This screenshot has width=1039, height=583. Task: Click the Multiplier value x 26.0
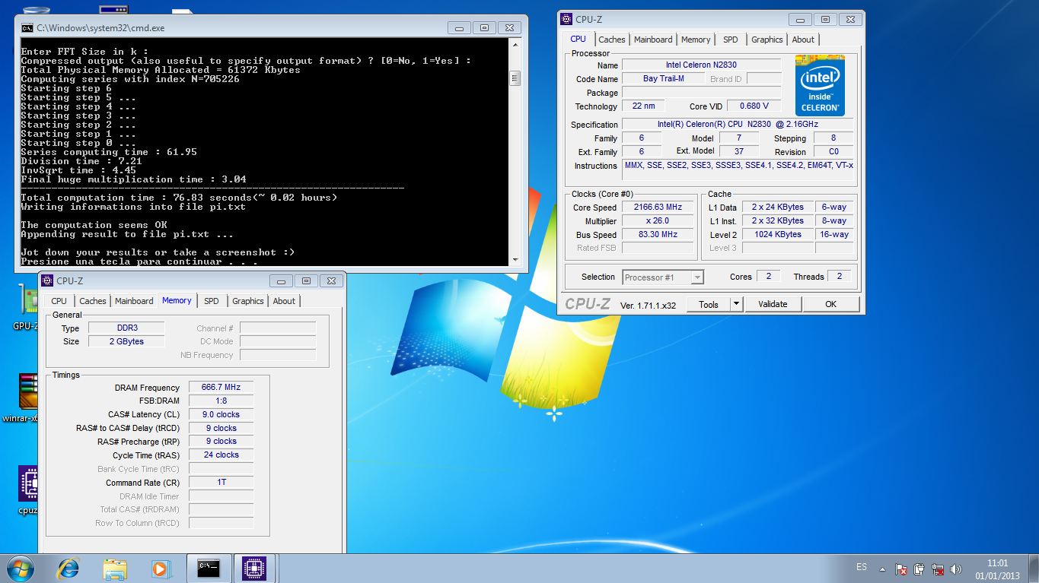[x=657, y=221]
